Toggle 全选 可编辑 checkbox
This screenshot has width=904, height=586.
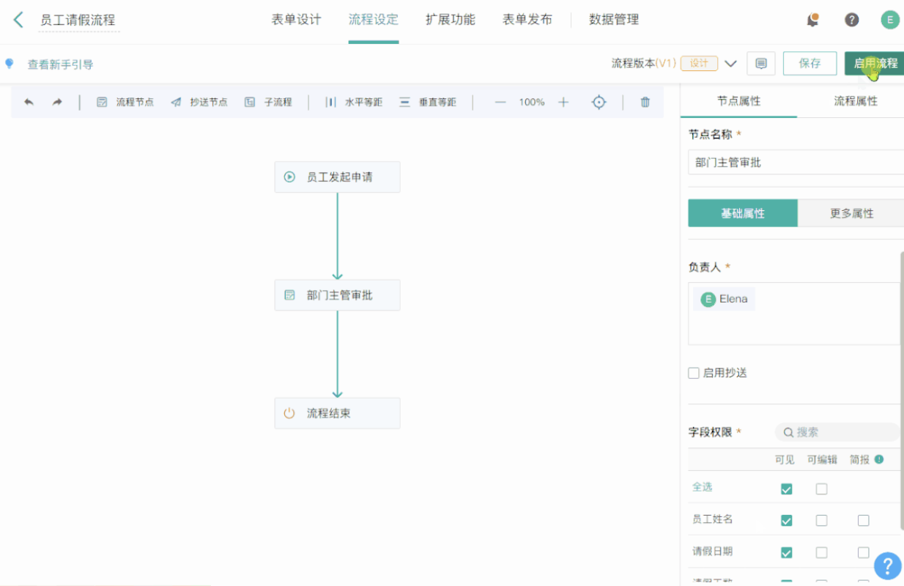tap(821, 489)
